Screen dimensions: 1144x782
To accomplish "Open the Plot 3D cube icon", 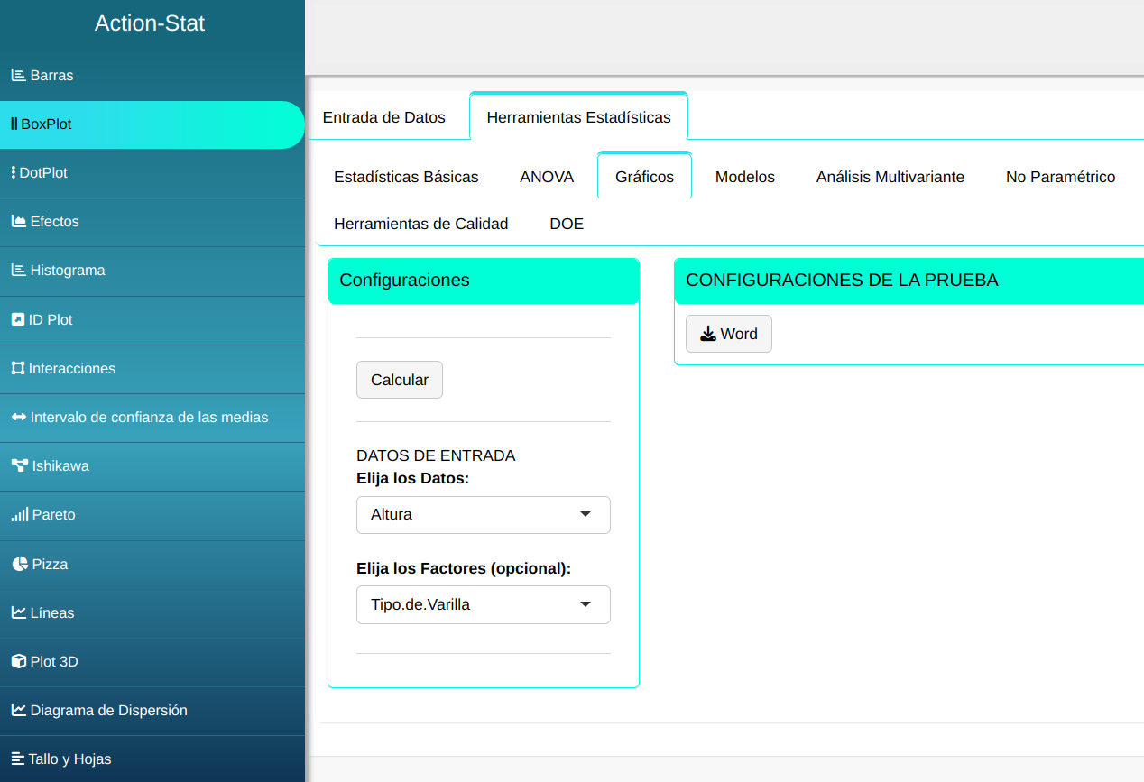I will (18, 662).
